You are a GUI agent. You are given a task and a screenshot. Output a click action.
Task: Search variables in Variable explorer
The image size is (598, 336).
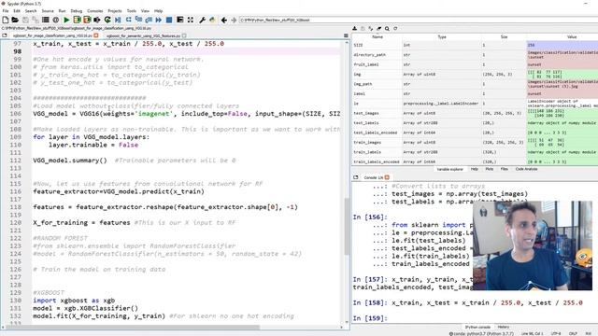click(x=387, y=29)
